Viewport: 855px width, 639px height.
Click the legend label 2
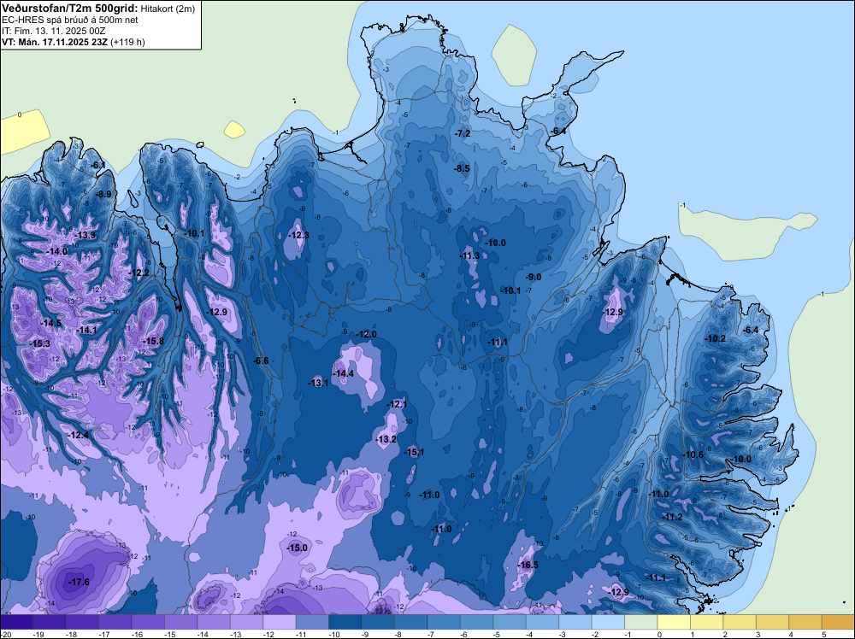pyautogui.click(x=725, y=635)
